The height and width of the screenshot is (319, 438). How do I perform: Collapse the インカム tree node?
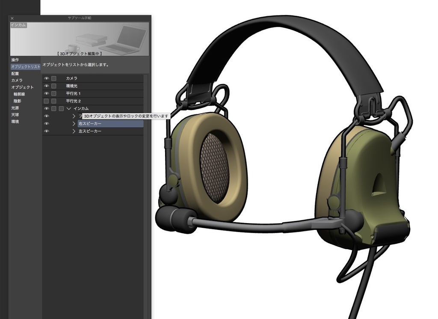[x=69, y=108]
